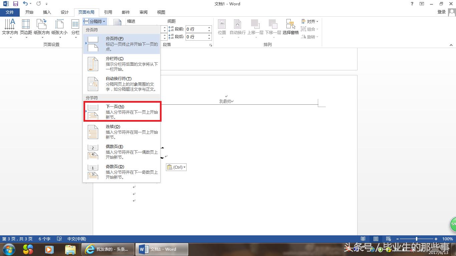Open the Selection Pane (选择窗格)
Viewport: 456px width, 256px height.
tap(290, 27)
